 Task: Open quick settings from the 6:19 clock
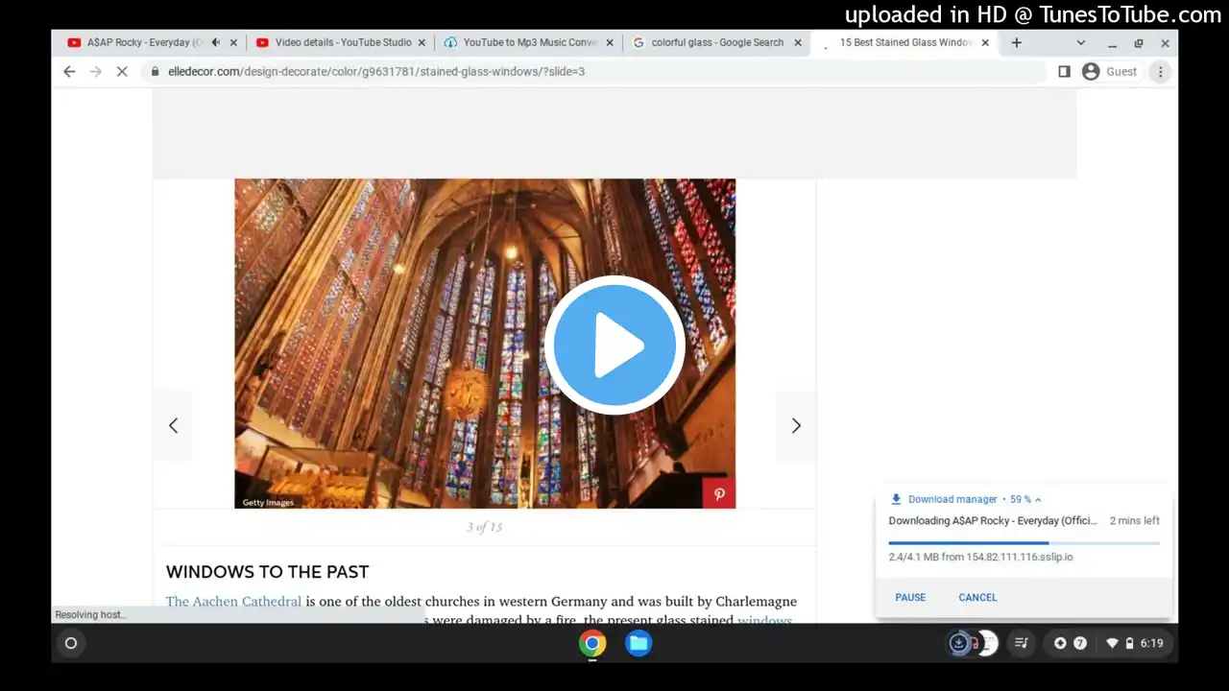click(1152, 643)
